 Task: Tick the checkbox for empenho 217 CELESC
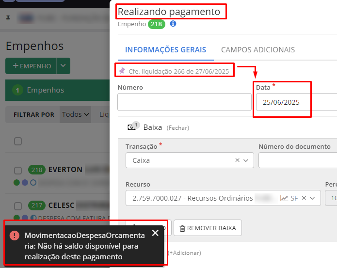(x=18, y=206)
